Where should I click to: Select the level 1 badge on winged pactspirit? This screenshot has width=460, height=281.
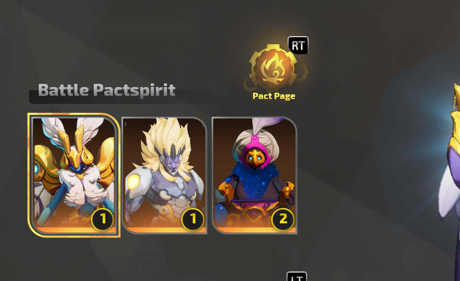point(102,219)
